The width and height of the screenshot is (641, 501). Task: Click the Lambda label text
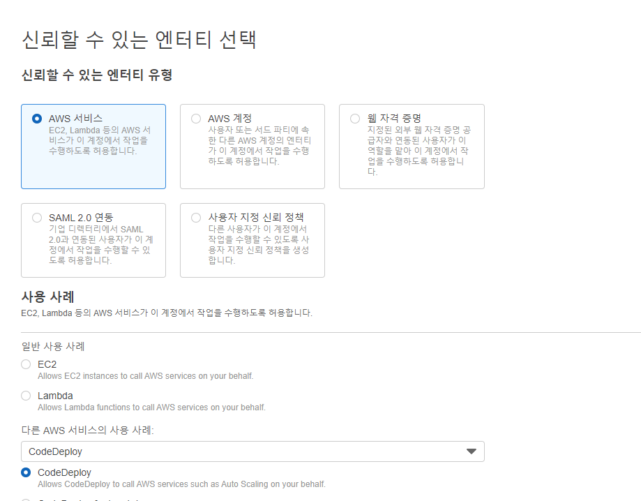55,396
